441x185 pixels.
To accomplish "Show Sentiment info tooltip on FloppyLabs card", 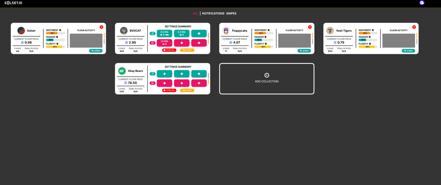I will pyautogui.click(x=269, y=30).
